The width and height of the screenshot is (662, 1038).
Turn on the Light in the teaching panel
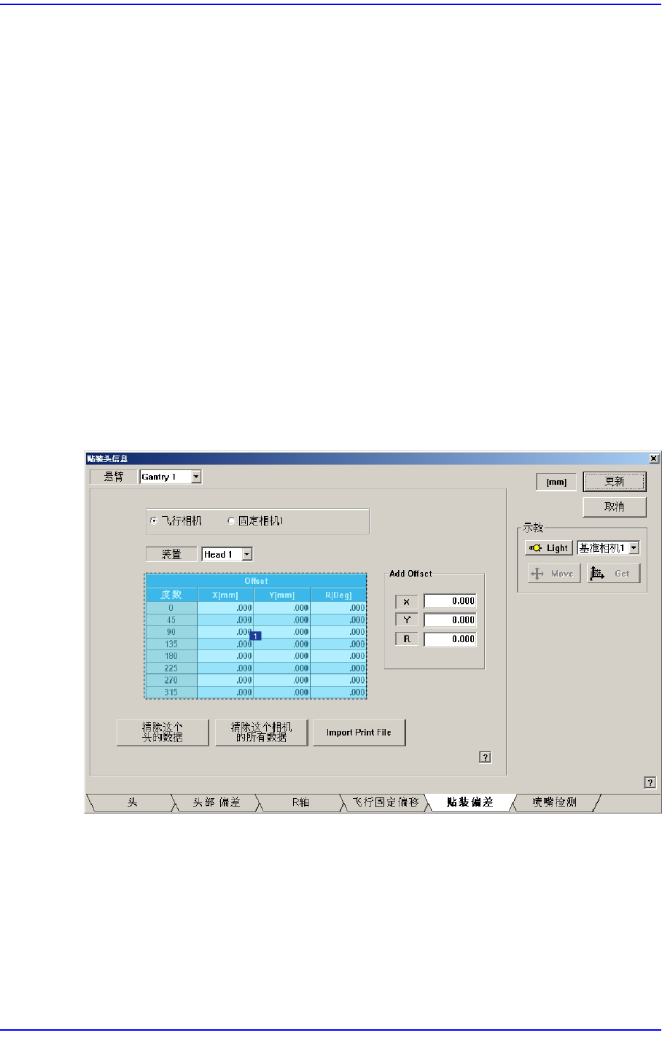[549, 548]
